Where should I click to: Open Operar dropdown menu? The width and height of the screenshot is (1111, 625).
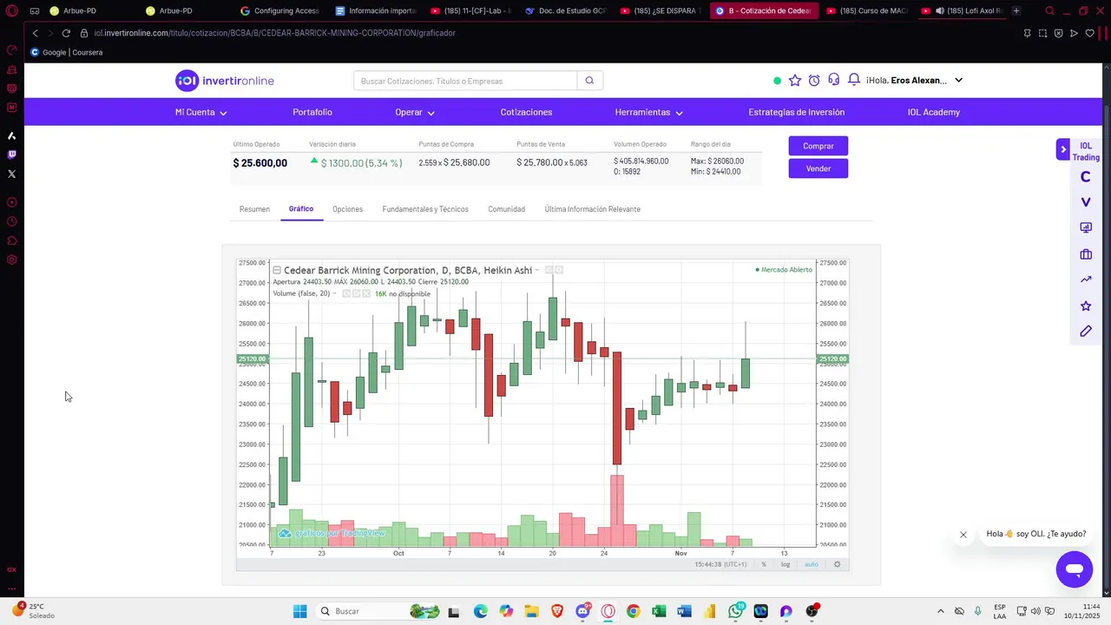(415, 112)
